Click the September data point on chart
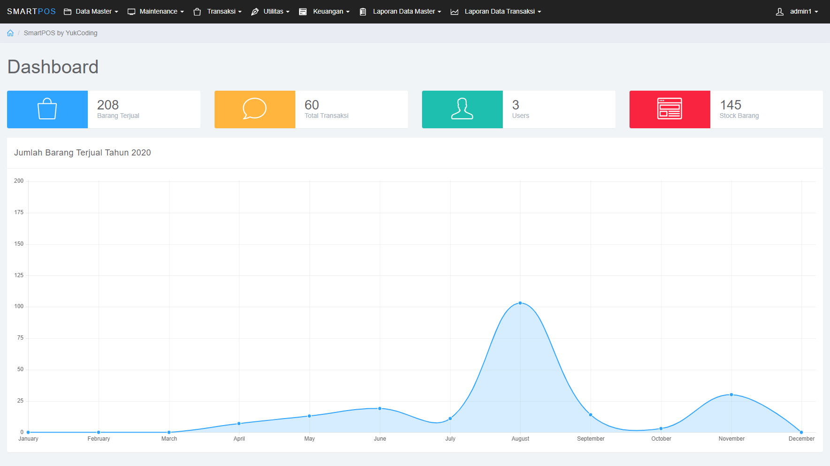The height and width of the screenshot is (466, 830). pyautogui.click(x=591, y=415)
